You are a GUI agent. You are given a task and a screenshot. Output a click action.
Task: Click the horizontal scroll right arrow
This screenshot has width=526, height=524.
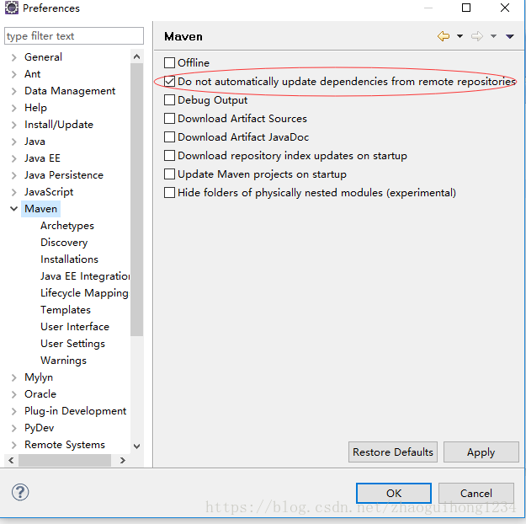[122, 460]
